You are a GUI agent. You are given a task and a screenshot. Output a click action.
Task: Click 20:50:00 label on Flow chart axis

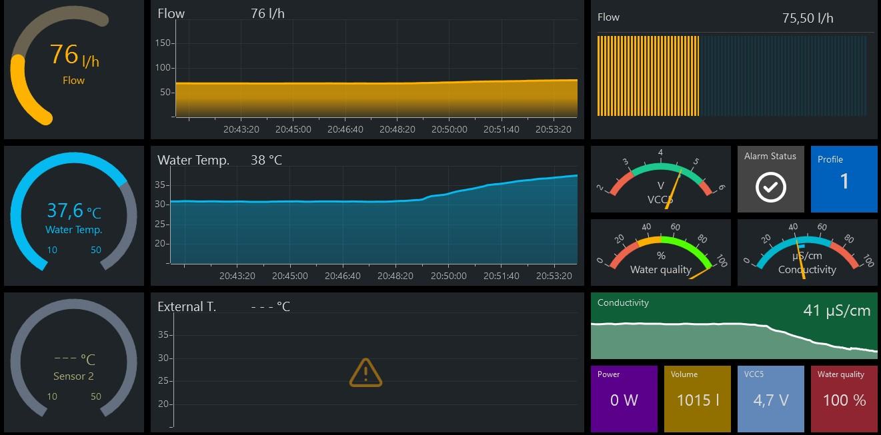450,129
